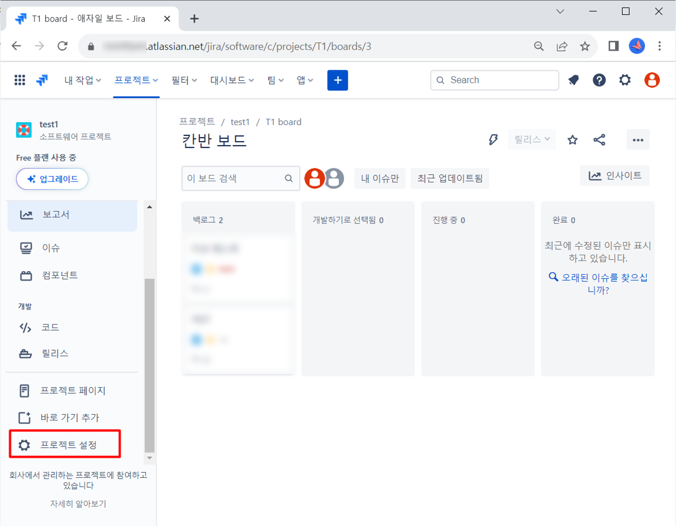The height and width of the screenshot is (526, 676).
Task: Click the share board icon
Action: click(x=599, y=140)
